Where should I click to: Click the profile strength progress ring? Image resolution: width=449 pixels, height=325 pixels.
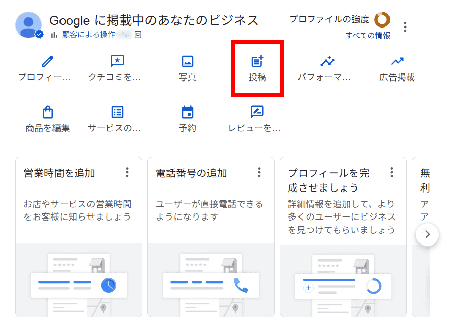[382, 20]
